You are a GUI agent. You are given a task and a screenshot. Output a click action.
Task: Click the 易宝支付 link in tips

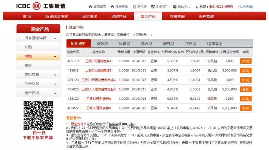coord(77,124)
